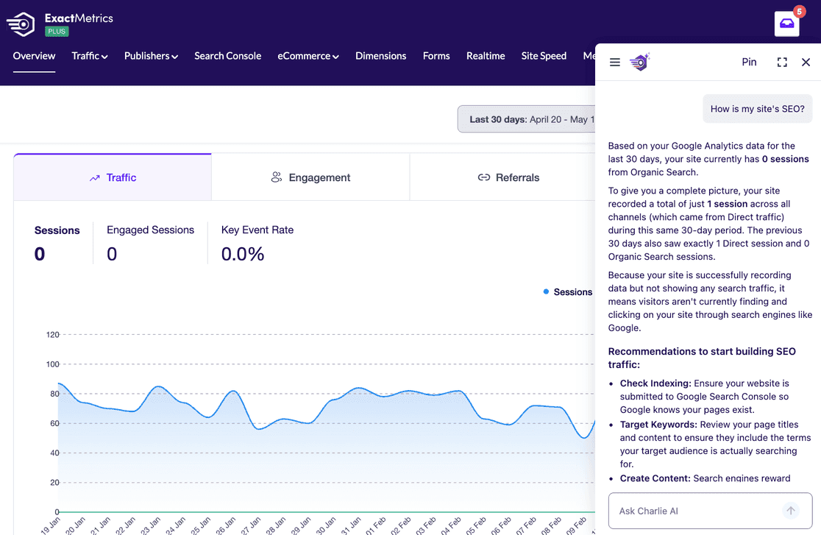The image size is (821, 535).
Task: Open the Last 30 days date picker
Action: tap(526, 119)
